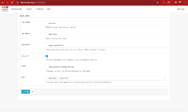
Task: Open the Datasets menu item
Action: click(39, 9)
